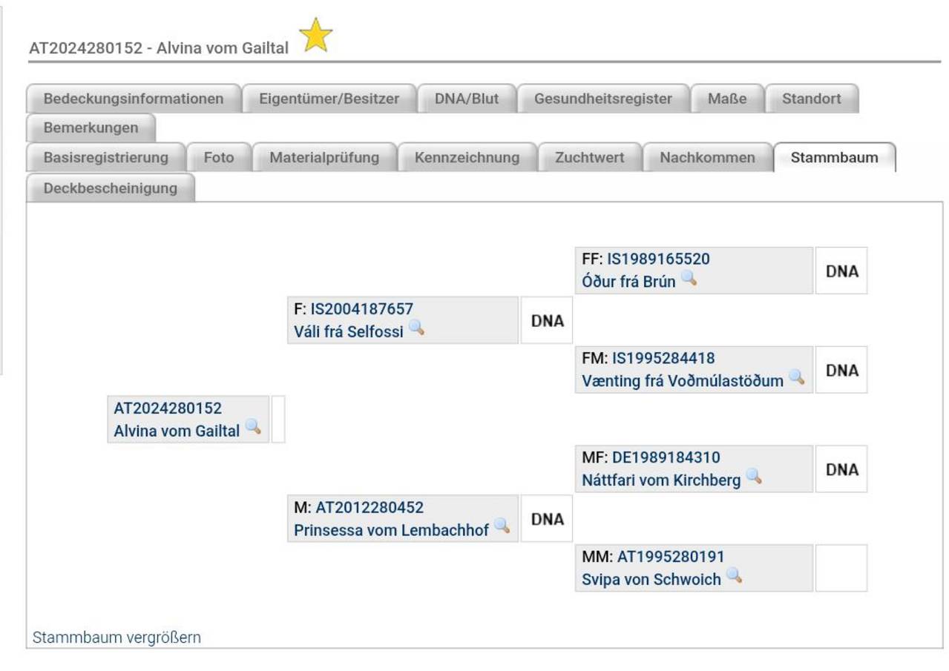Viewport: 949px width, 671px height.
Task: Open the Zuchtwert tab
Action: tap(589, 158)
